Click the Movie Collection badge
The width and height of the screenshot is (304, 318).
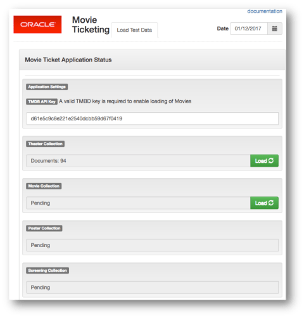tap(44, 186)
